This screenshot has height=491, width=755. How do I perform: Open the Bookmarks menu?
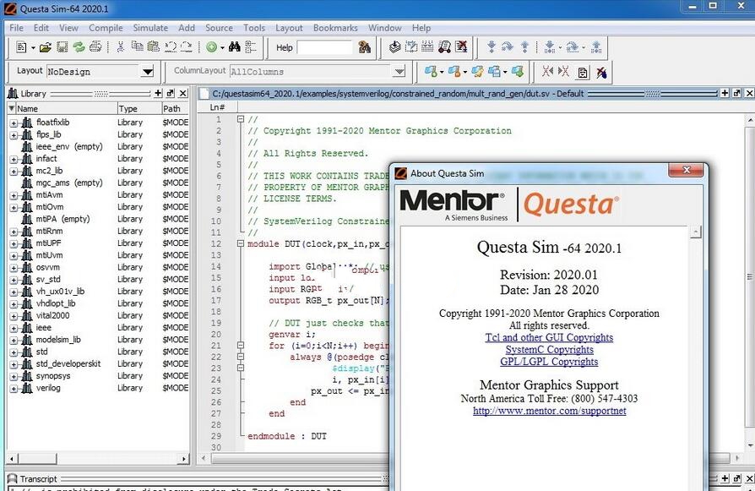[335, 28]
